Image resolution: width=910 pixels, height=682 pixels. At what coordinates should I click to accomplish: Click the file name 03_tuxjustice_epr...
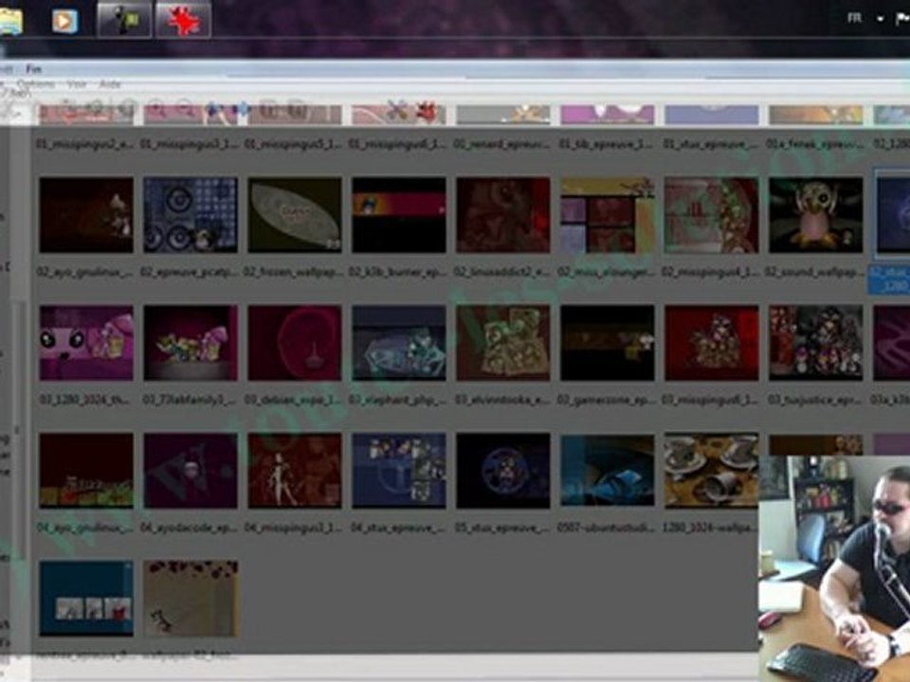pyautogui.click(x=815, y=400)
